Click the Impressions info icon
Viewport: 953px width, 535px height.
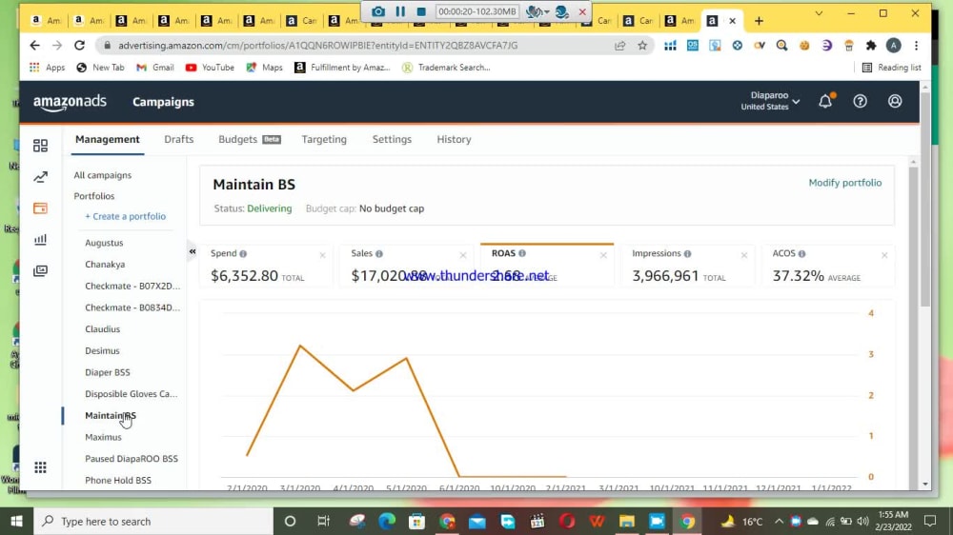click(687, 254)
